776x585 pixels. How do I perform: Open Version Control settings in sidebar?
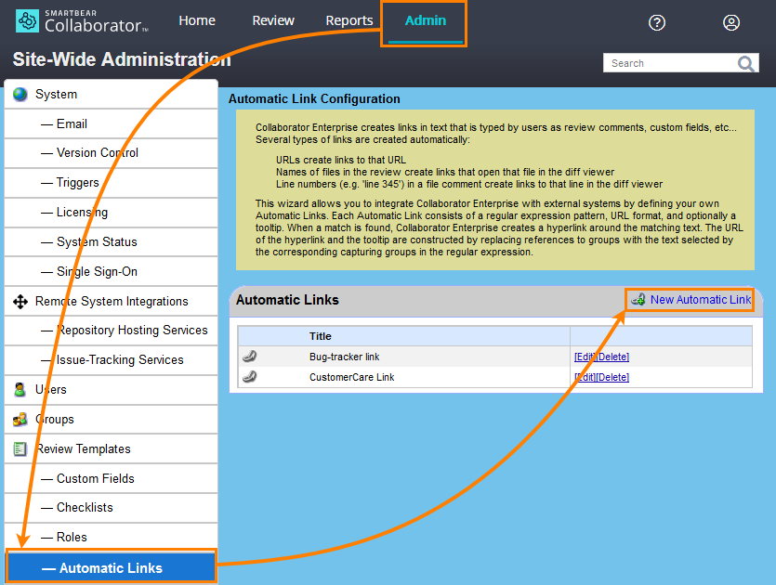tap(97, 153)
